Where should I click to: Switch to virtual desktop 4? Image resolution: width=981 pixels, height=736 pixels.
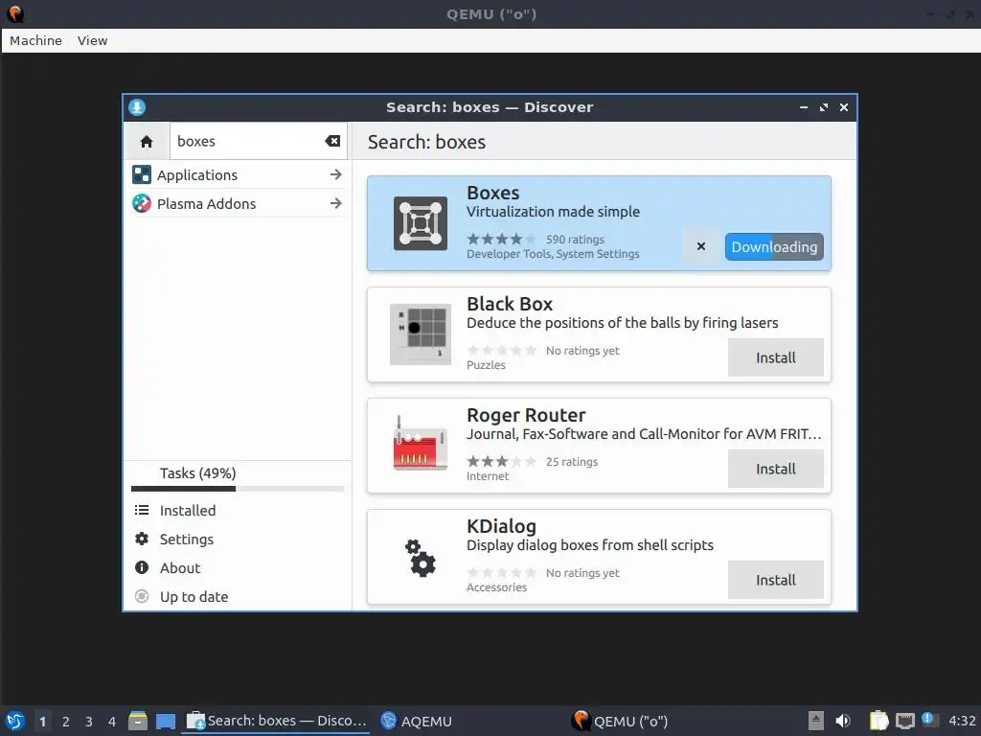coord(112,722)
